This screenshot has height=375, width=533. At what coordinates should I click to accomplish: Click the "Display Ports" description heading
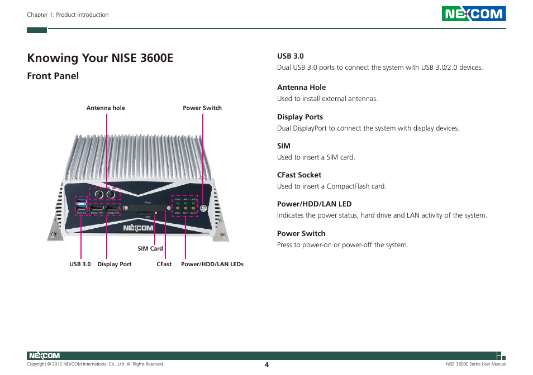(300, 117)
